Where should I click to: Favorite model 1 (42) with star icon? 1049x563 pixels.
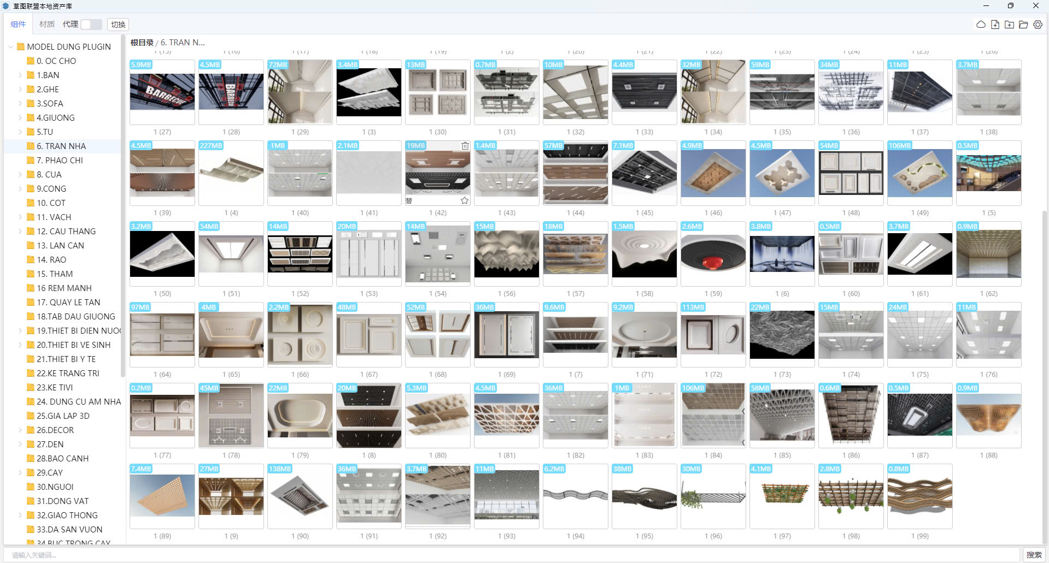(464, 200)
